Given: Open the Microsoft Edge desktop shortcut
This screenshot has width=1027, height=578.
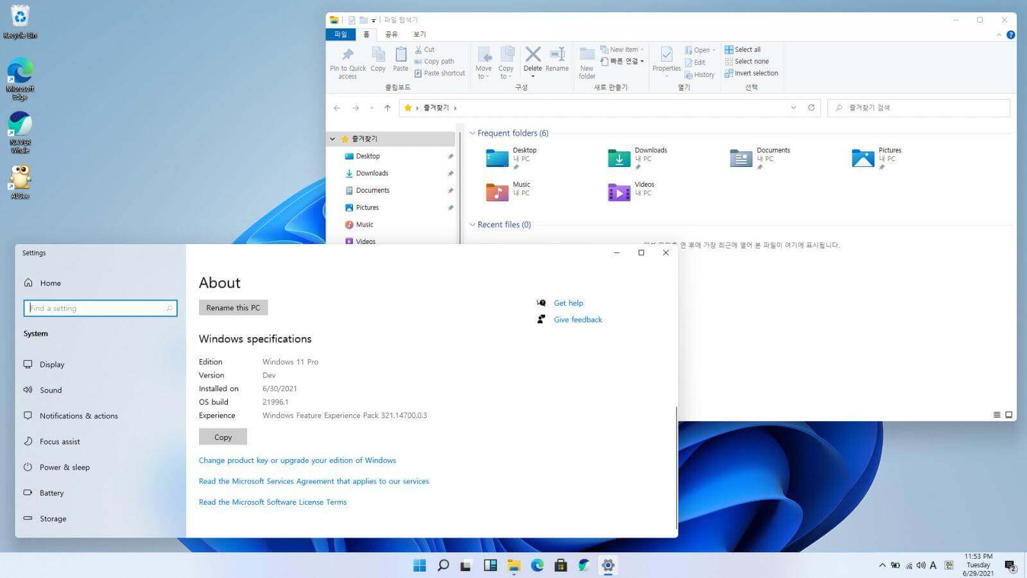Looking at the screenshot, I should pos(20,79).
